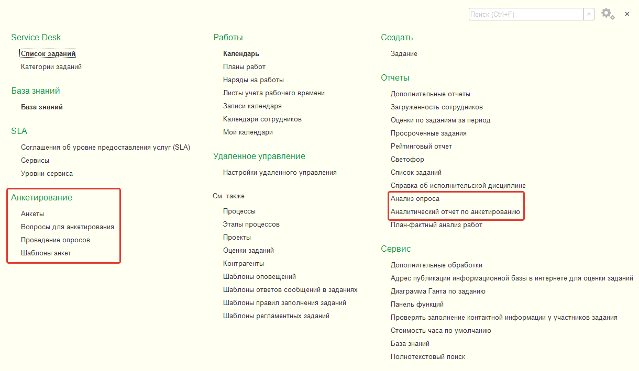
Task: Click into the Поиск (Ctrl+F) search field
Action: pyautogui.click(x=525, y=15)
